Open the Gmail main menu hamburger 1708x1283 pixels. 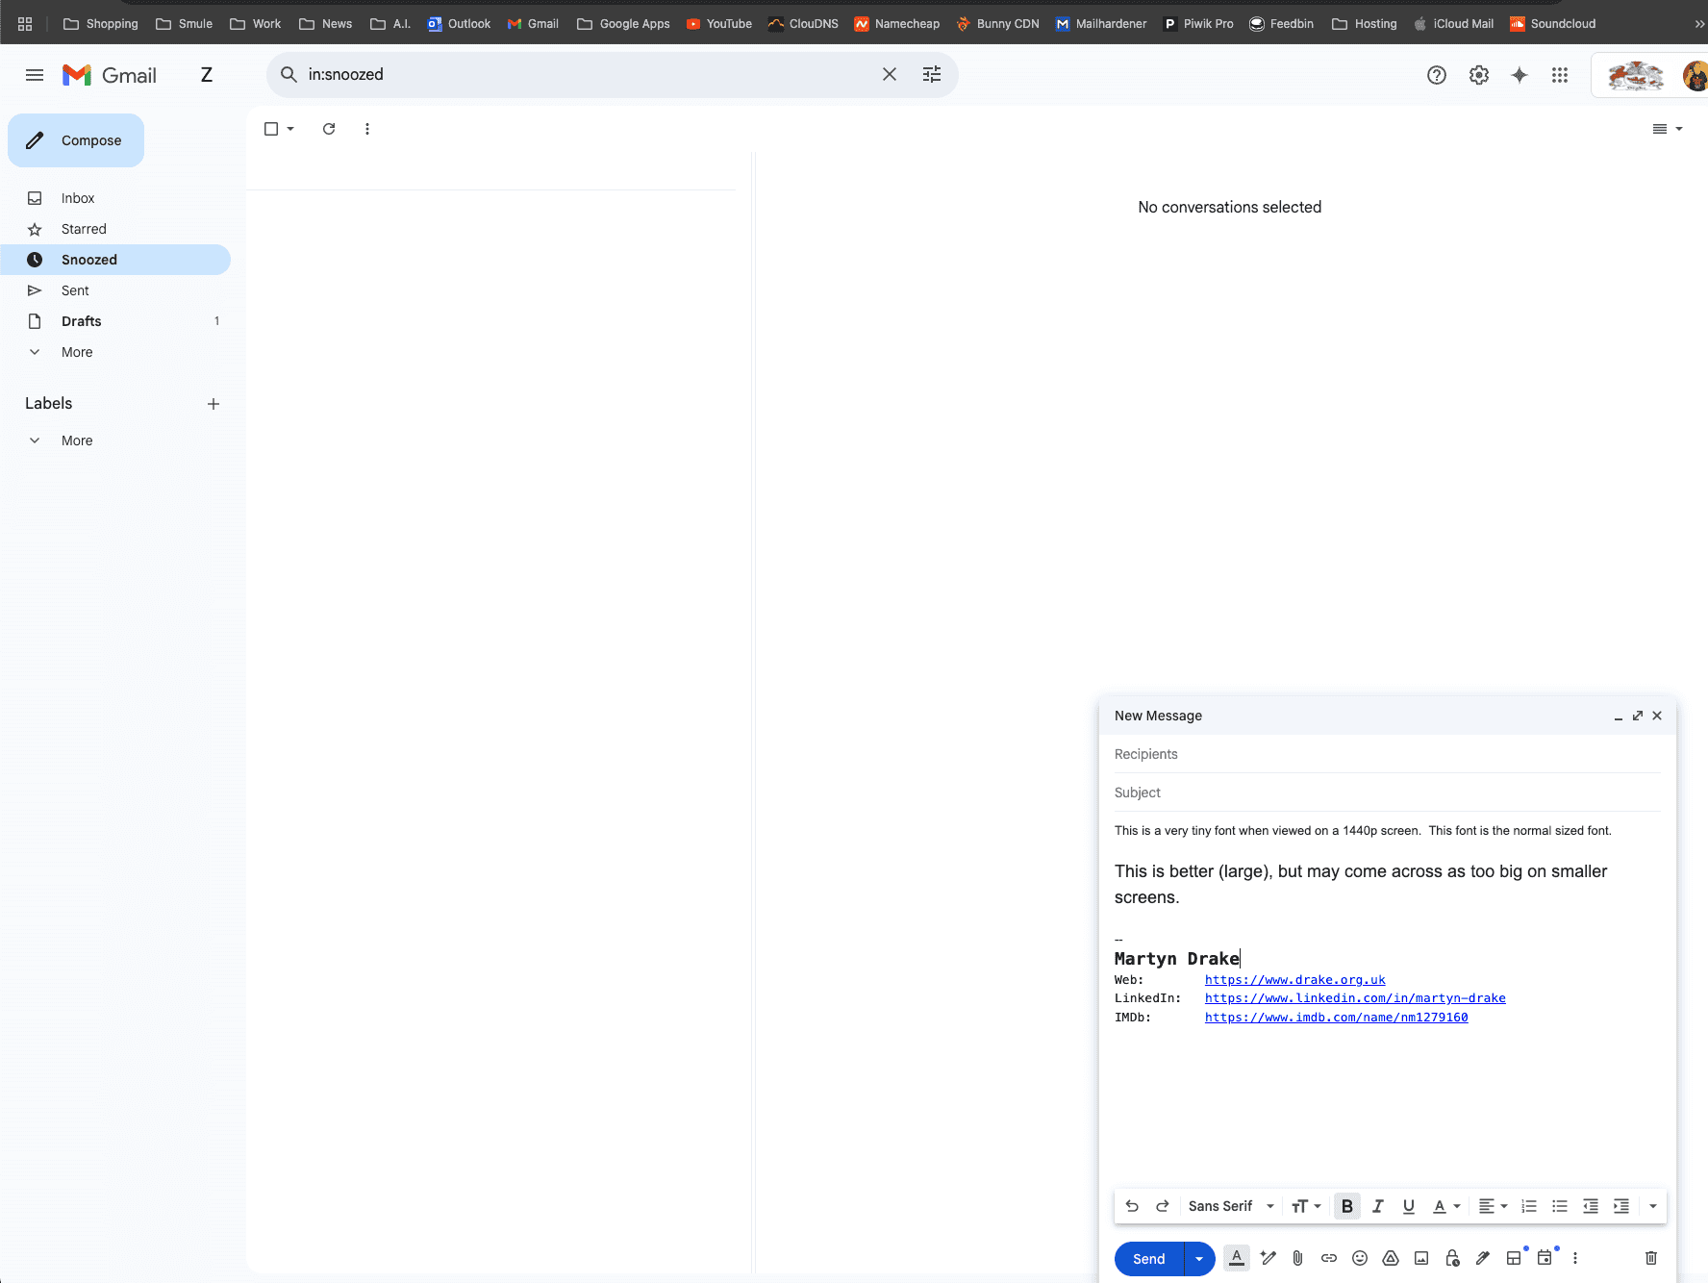pyautogui.click(x=35, y=75)
